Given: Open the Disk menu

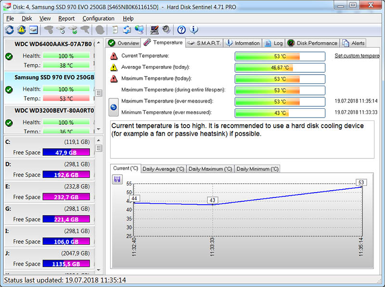Looking at the screenshot, I should 27,18.
